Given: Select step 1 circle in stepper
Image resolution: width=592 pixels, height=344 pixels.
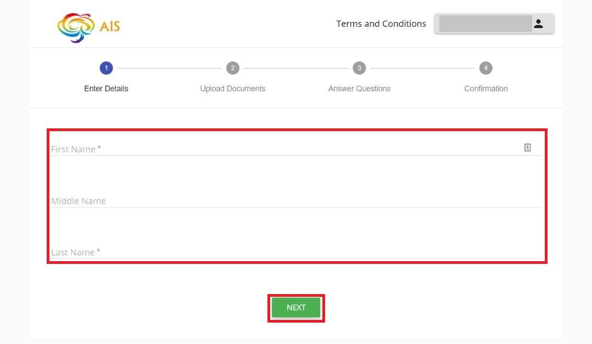Looking at the screenshot, I should (x=106, y=68).
